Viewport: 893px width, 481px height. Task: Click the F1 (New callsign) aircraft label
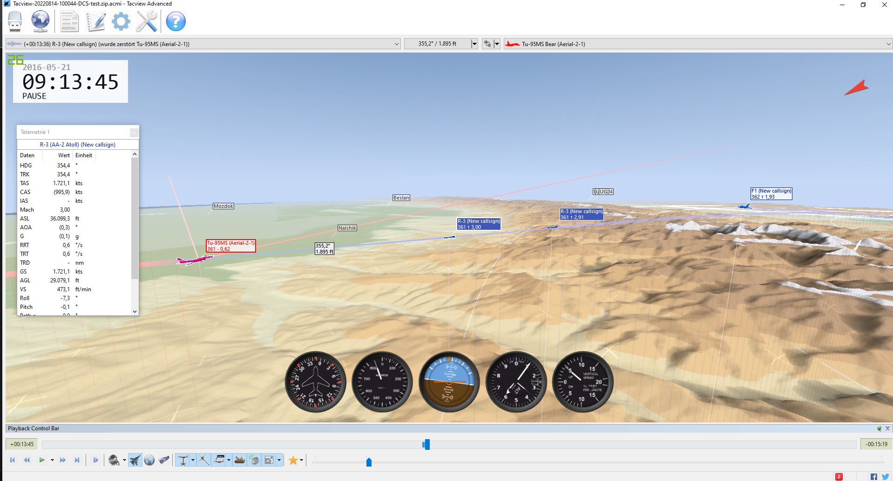click(771, 194)
